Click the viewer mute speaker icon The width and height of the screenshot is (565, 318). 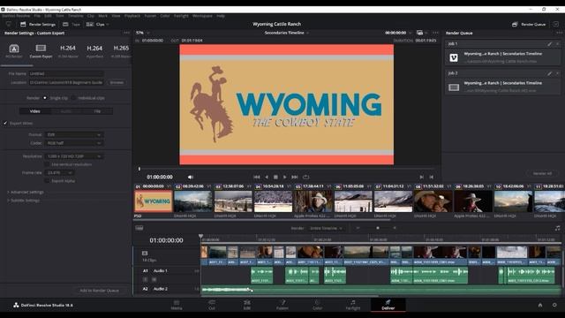(x=191, y=177)
